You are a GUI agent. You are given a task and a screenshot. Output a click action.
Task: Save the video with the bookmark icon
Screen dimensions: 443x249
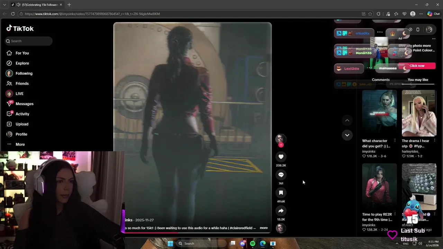(x=281, y=193)
